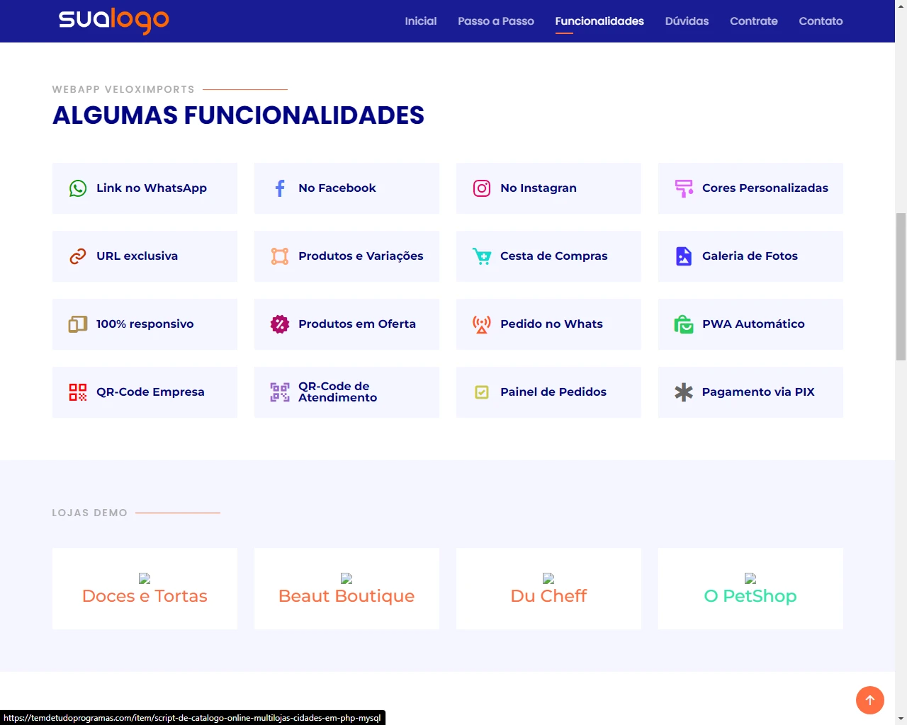Go to Passo a Passo in navigation
This screenshot has width=907, height=725.
click(x=495, y=21)
